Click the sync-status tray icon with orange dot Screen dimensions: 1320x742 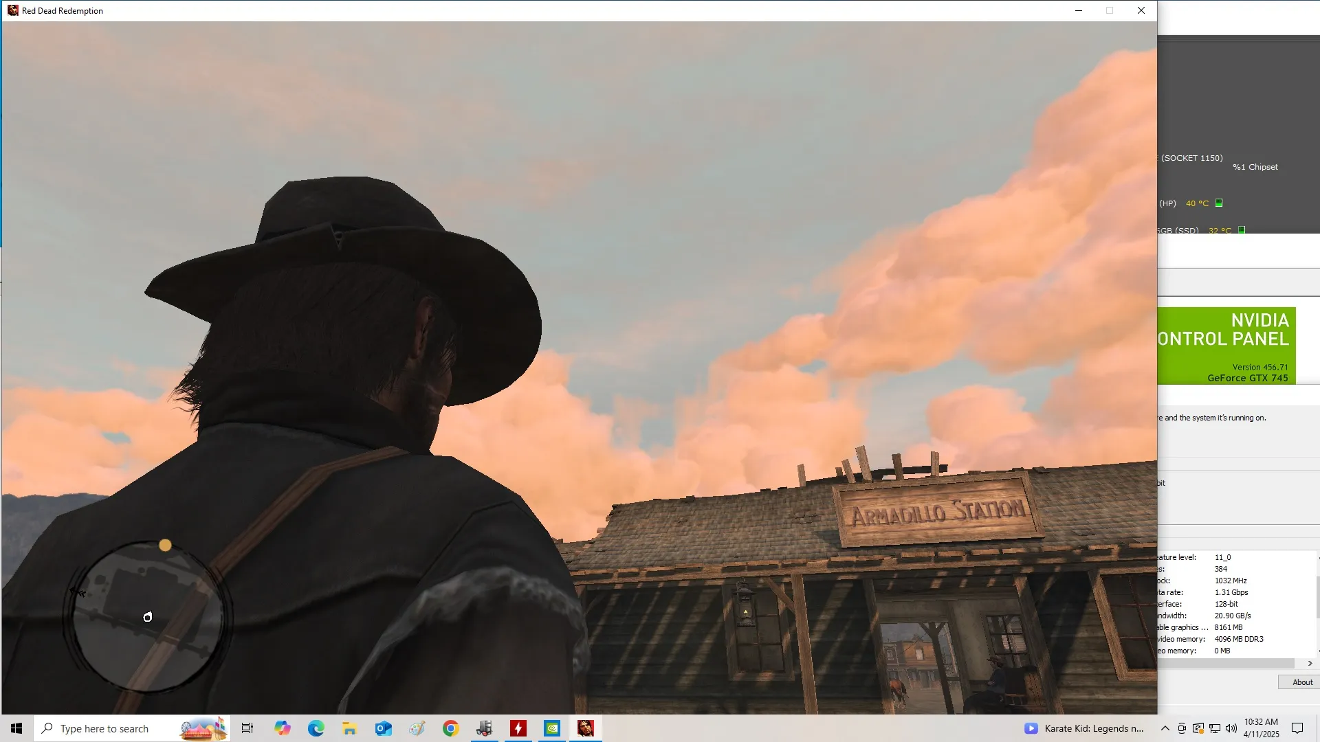1198,728
